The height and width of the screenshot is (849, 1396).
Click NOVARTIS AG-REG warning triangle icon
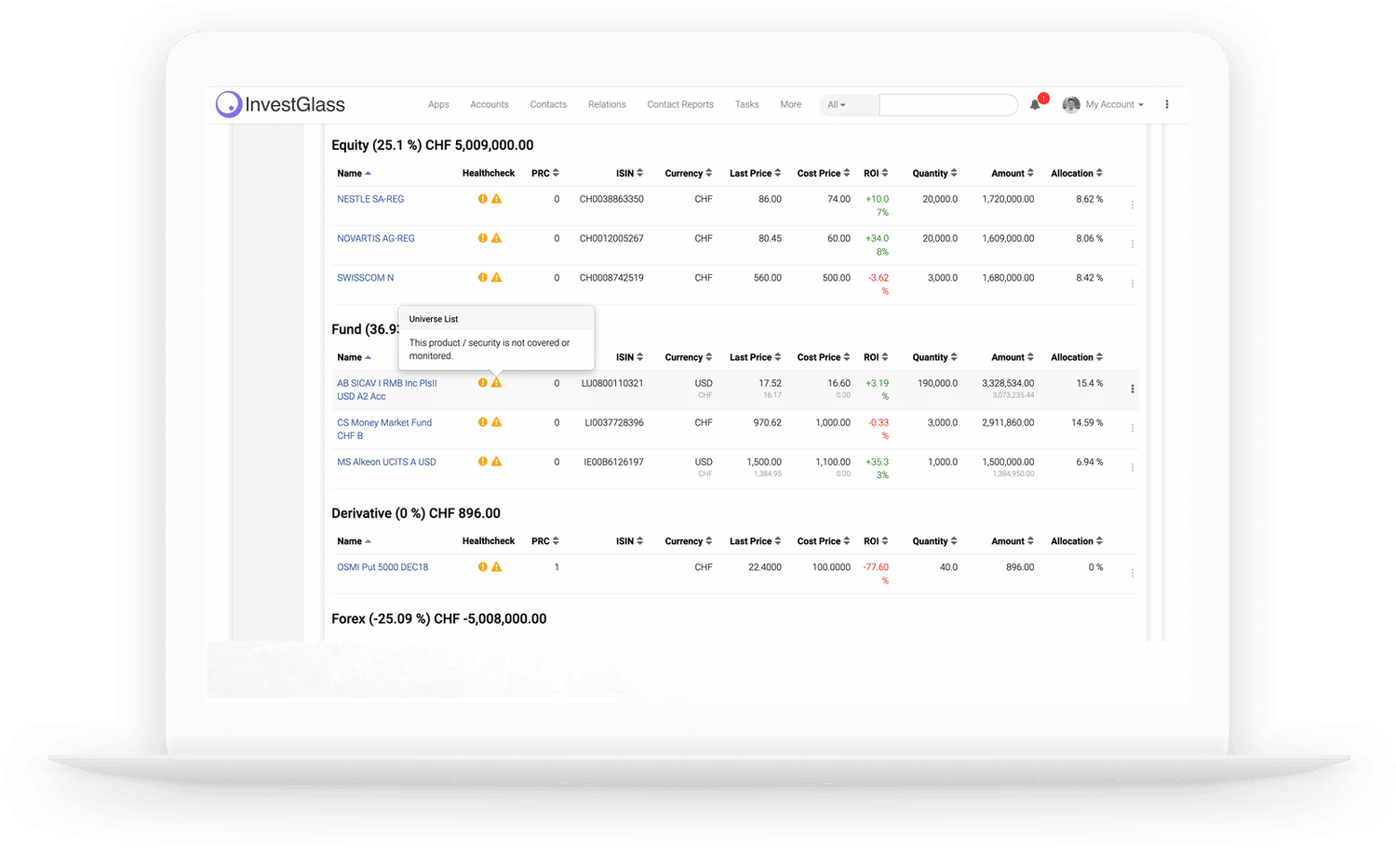click(497, 238)
